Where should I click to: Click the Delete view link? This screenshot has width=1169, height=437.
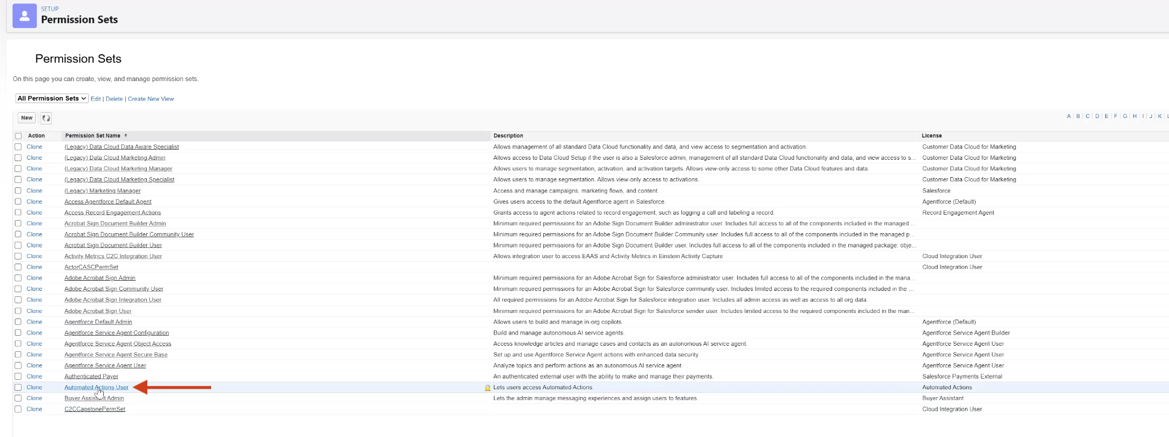tap(114, 99)
